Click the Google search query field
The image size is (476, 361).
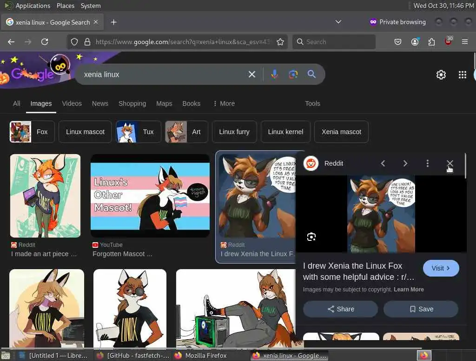164,74
